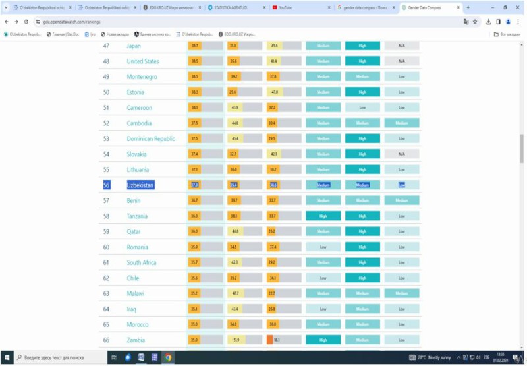This screenshot has height=366, width=527.
Task: Open the Chrome downloads icon
Action: pos(489,21)
